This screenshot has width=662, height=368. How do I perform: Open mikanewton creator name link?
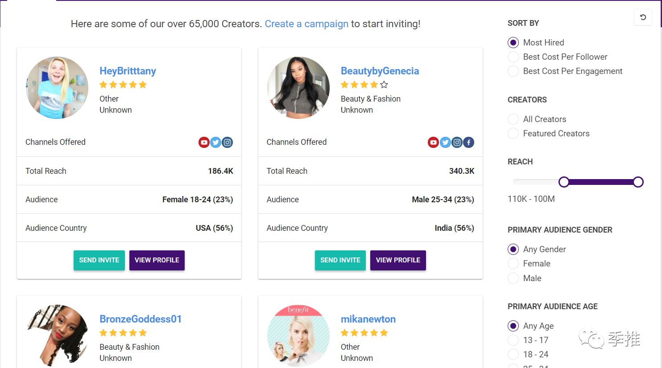coord(368,319)
